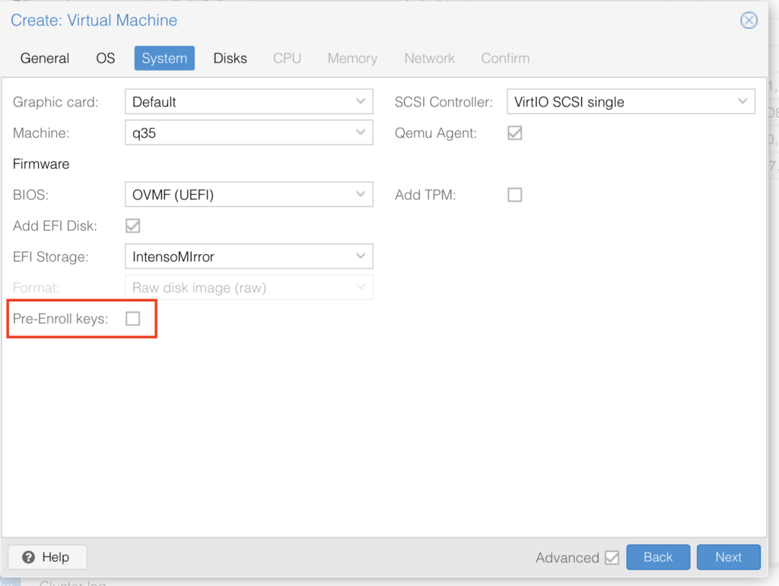Click the Help question mark icon

(29, 557)
